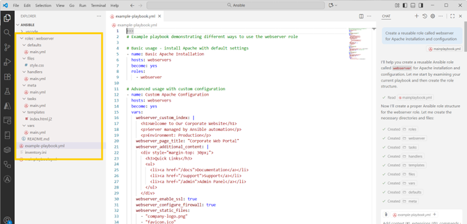Click the Ansible command center search box
This screenshot has width=467, height=224.
click(x=235, y=5)
